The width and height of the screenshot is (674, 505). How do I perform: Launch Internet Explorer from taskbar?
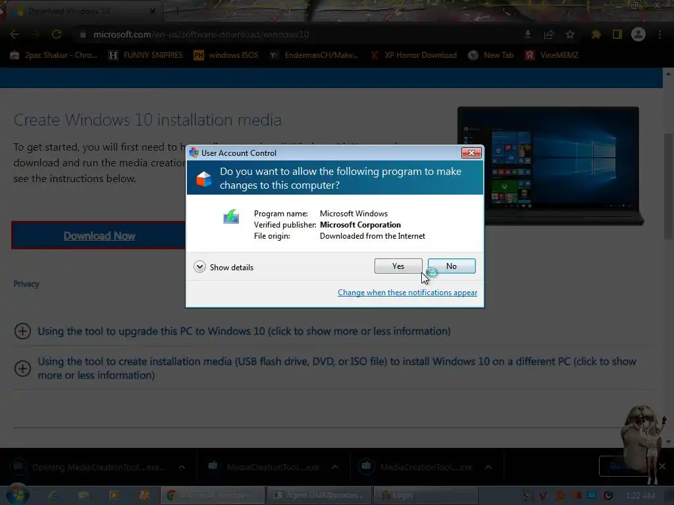(54, 496)
